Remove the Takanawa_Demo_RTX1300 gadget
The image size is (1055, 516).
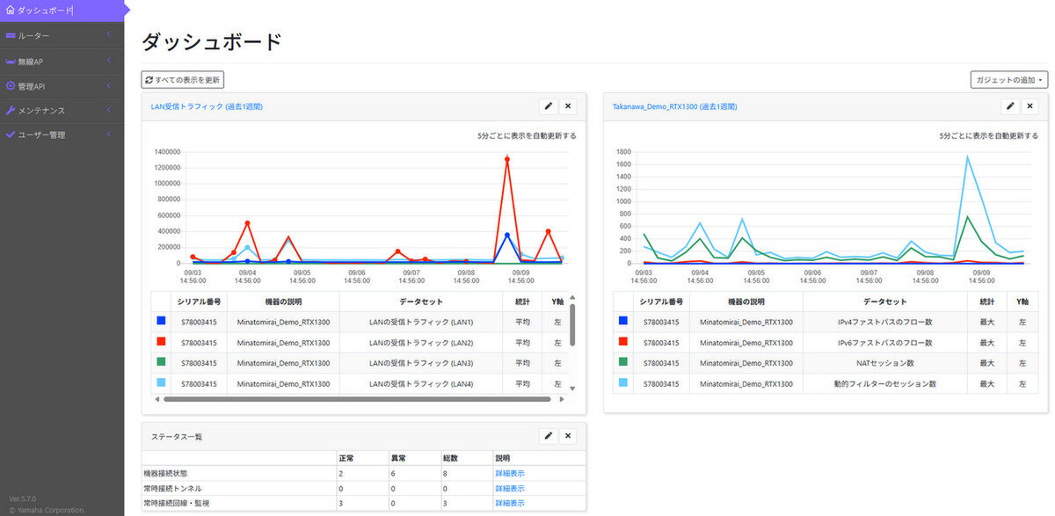(1030, 106)
